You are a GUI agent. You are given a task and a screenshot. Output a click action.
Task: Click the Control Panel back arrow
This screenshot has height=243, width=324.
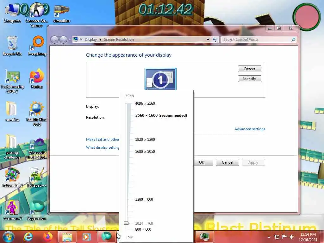click(54, 40)
